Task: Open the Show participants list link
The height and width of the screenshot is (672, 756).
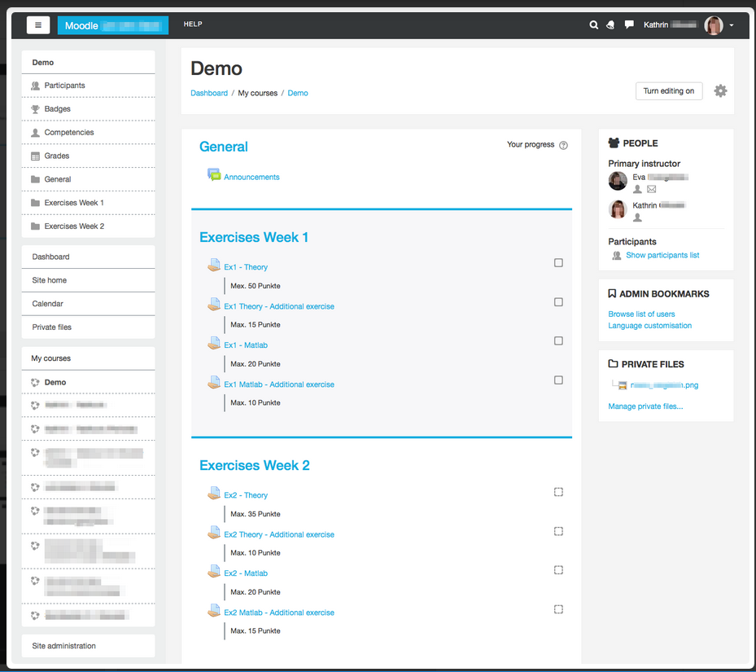Action: [x=662, y=255]
